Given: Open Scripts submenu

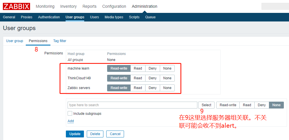Looking at the screenshot, I should point(134,17).
